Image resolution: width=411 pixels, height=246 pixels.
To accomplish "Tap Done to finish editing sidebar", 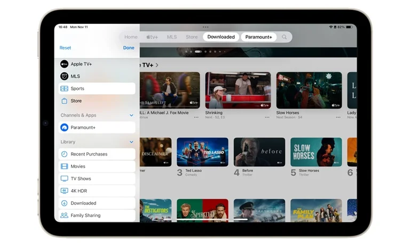I will (129, 48).
